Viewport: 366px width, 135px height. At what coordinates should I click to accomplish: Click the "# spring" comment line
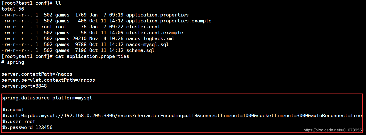pos(13,62)
